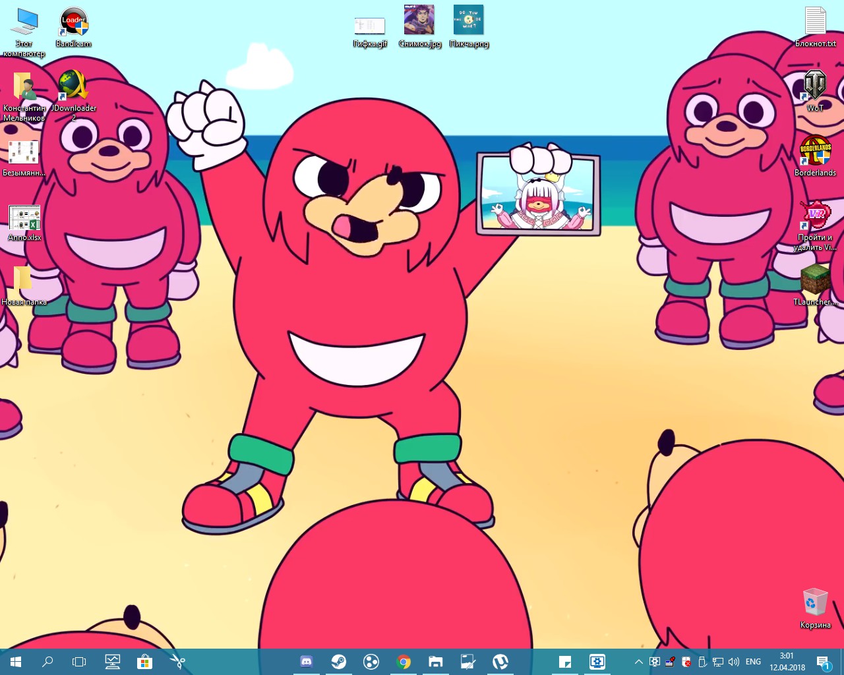Select the TLauncher Minecraft icon
This screenshot has height=675, width=844.
tap(815, 283)
